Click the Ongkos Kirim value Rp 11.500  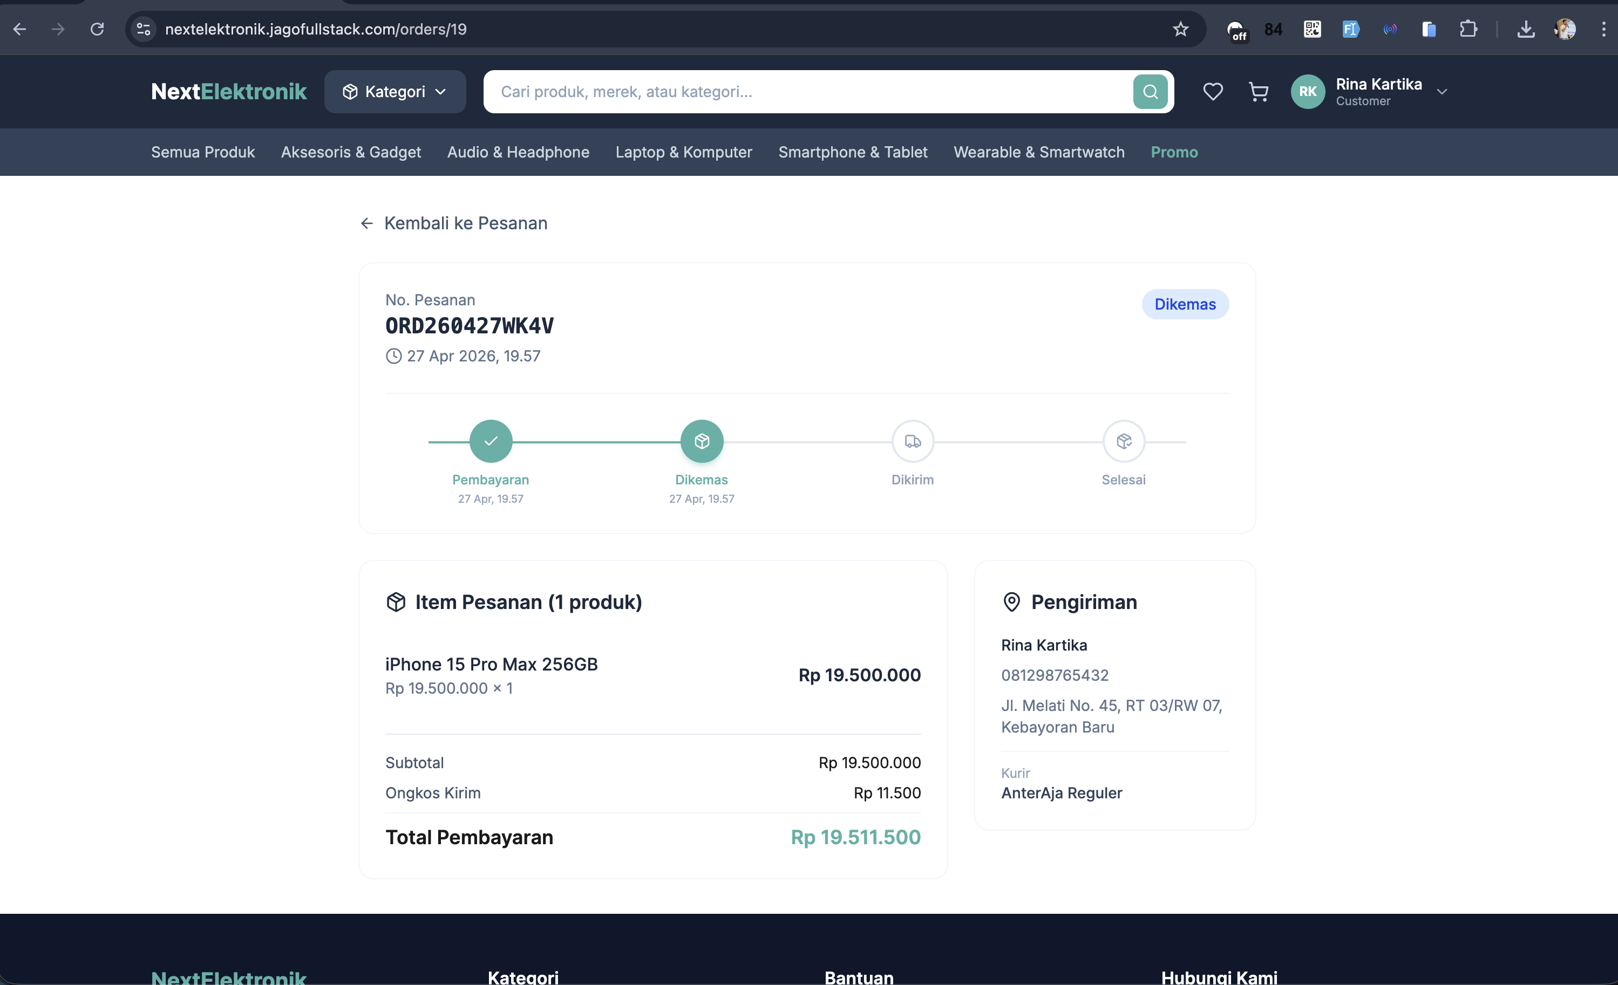point(887,793)
